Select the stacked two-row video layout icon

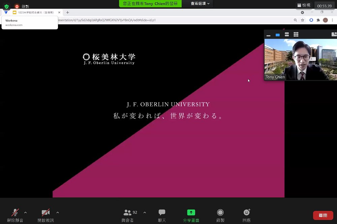[x=287, y=35]
